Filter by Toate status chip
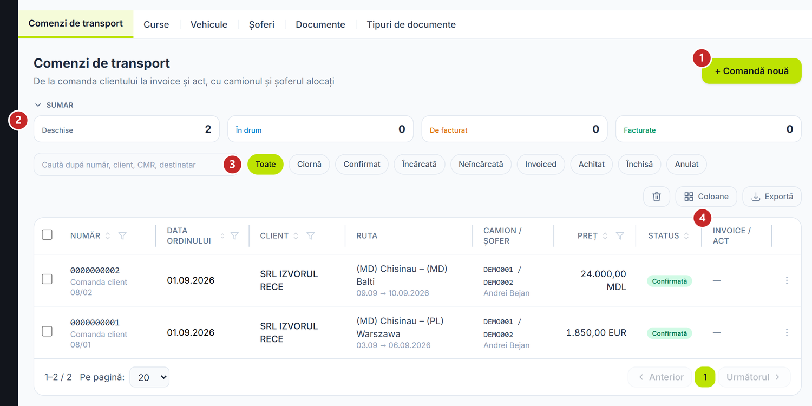Viewport: 812px width, 406px height. [265, 164]
